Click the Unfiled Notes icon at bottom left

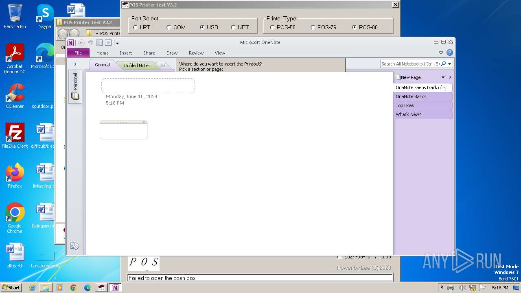[x=75, y=246]
